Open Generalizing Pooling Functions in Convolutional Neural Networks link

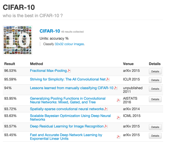pyautogui.click(x=68, y=100)
